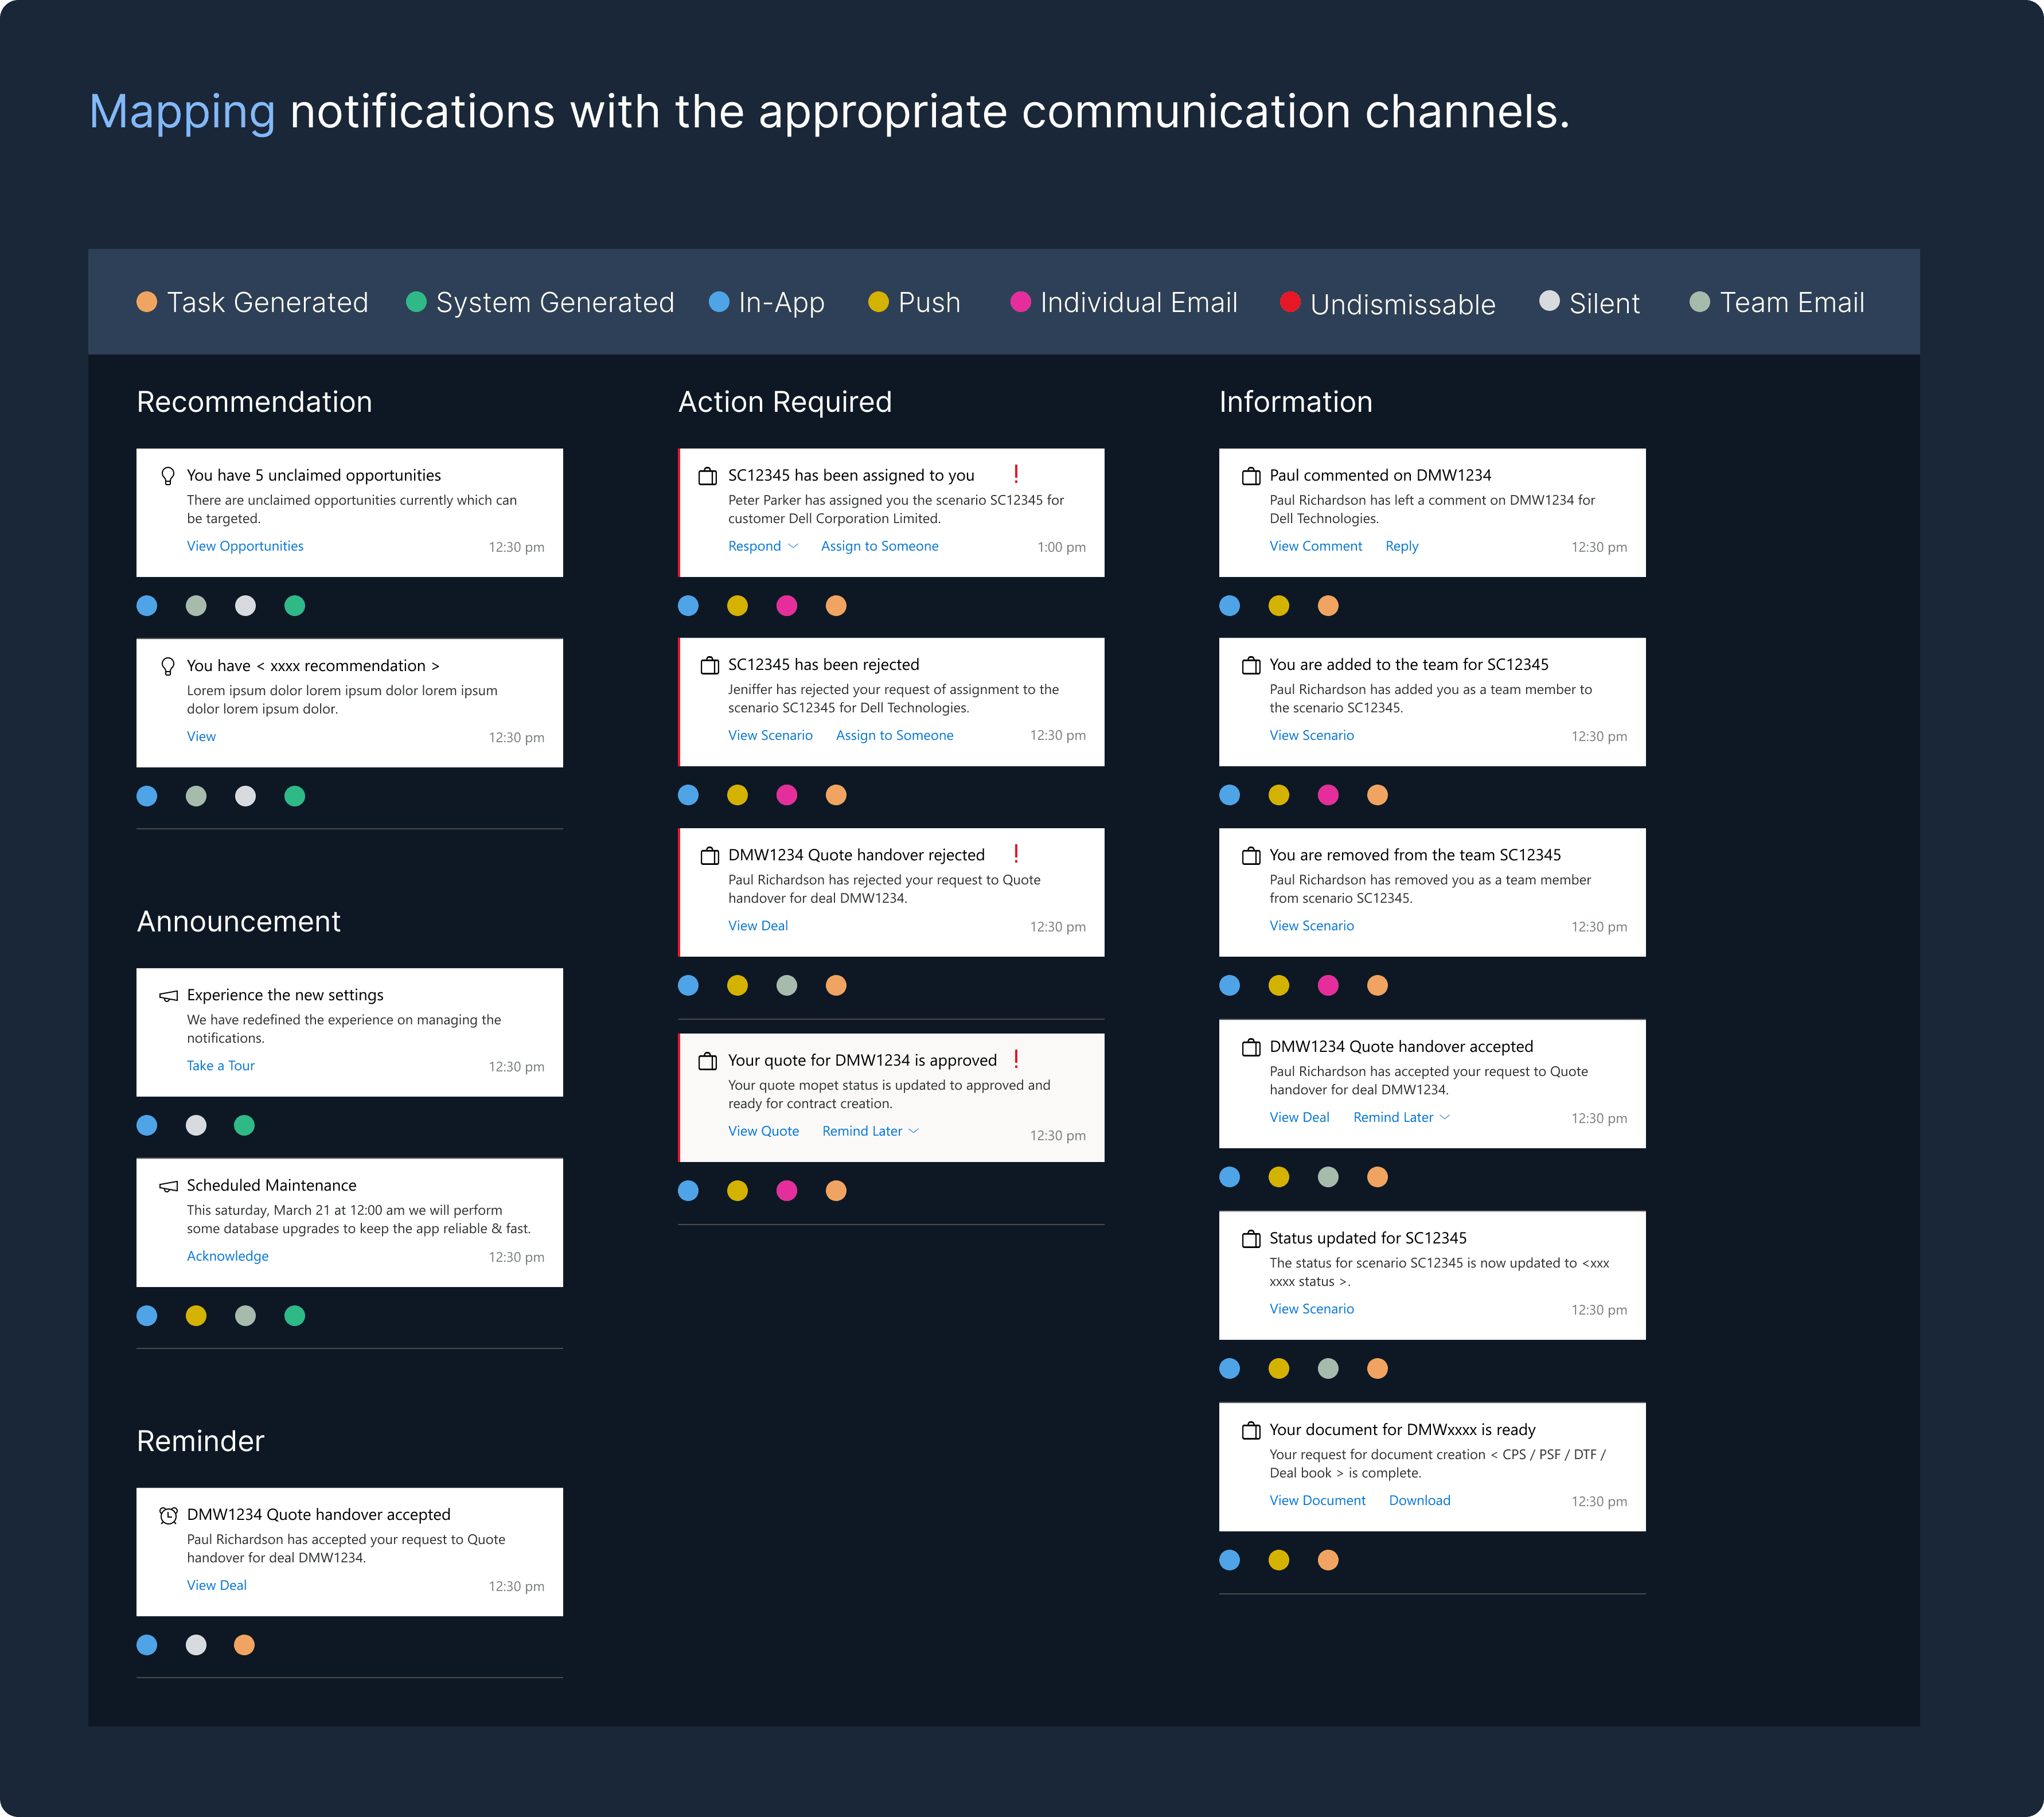Click the View Opportunities link
Screen dimensions: 2044x1817
pyautogui.click(x=245, y=546)
